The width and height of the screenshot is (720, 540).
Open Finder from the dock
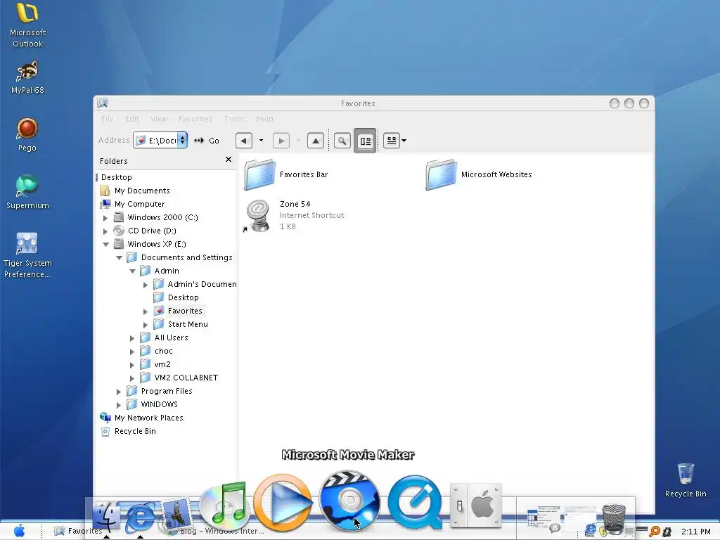106,517
